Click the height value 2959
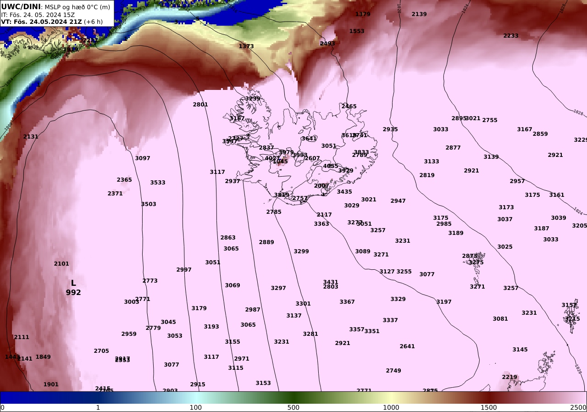The height and width of the screenshot is (412, 587). pos(129,334)
